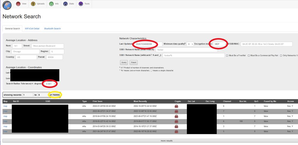The image size is (298, 145).
Task: Focus the Country input field
Action: pos(26,57)
